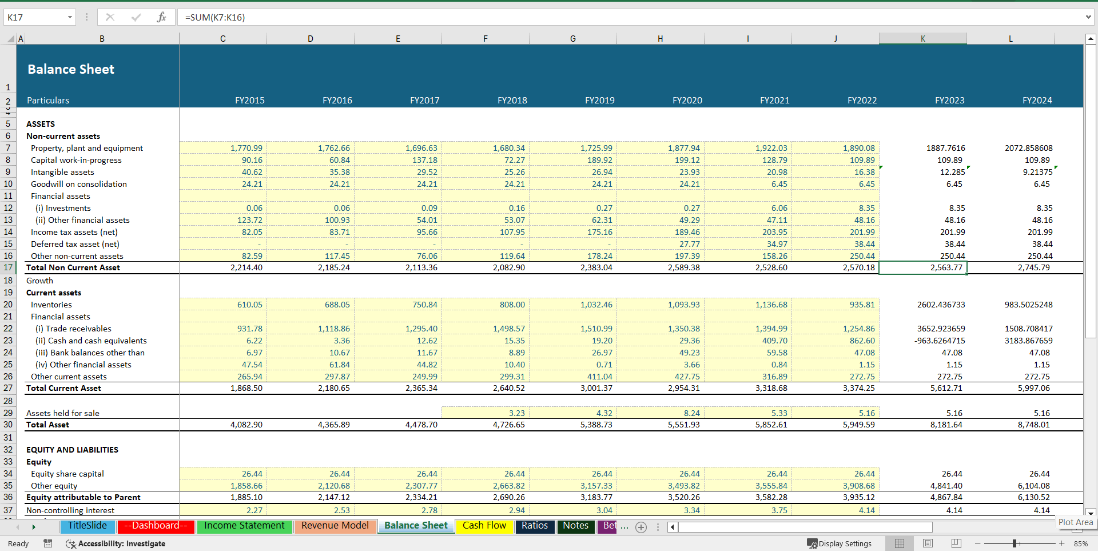
Task: Confirm entry using the checkmark icon
Action: (136, 17)
